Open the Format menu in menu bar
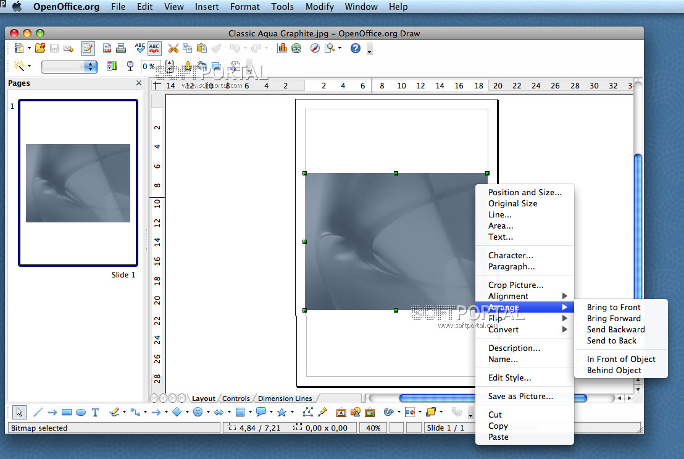This screenshot has width=684, height=459. (244, 7)
